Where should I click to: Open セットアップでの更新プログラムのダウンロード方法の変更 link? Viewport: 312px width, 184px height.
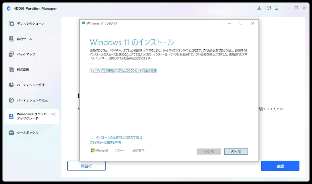123,70
